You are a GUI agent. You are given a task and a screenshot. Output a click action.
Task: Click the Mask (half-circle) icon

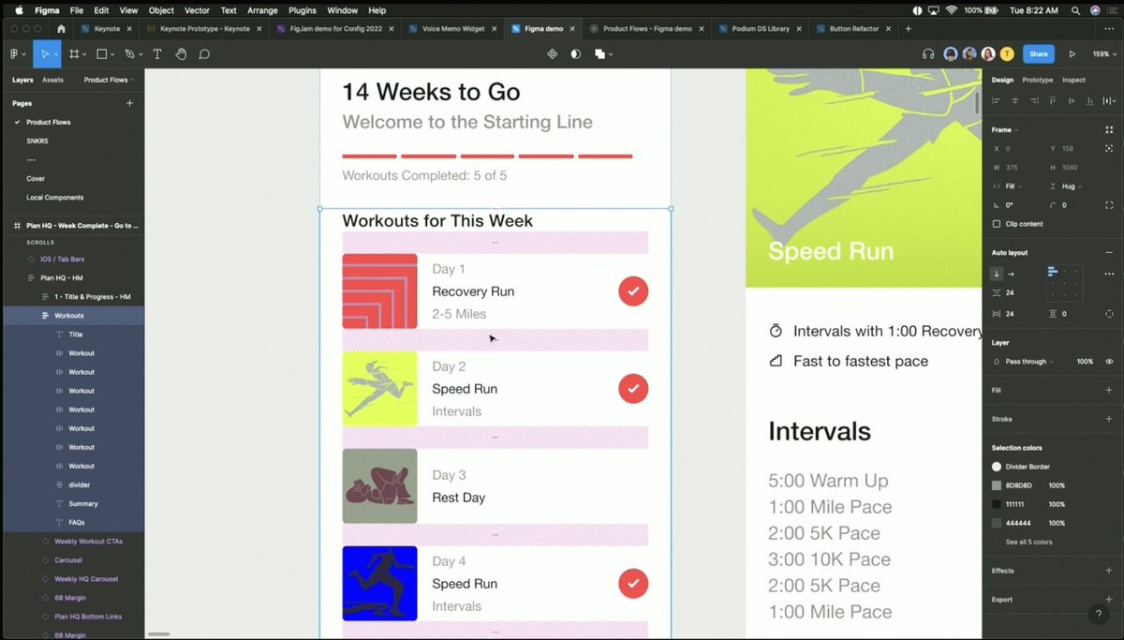click(x=575, y=54)
